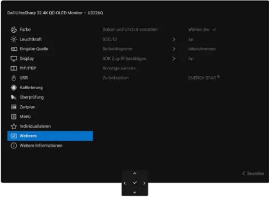Select the highlighted Weiteres entry
The height and width of the screenshot is (197, 269).
tap(50, 136)
